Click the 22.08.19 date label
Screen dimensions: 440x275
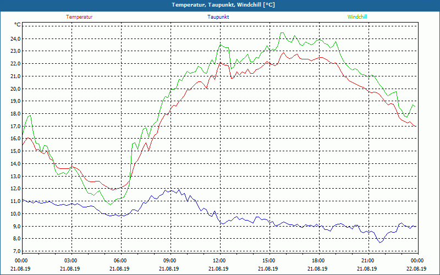pos(416,268)
